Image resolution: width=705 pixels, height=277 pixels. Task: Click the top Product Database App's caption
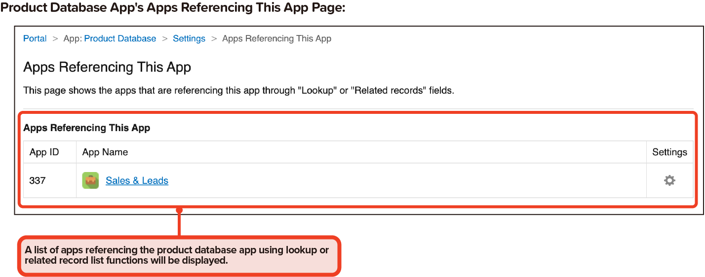(173, 8)
